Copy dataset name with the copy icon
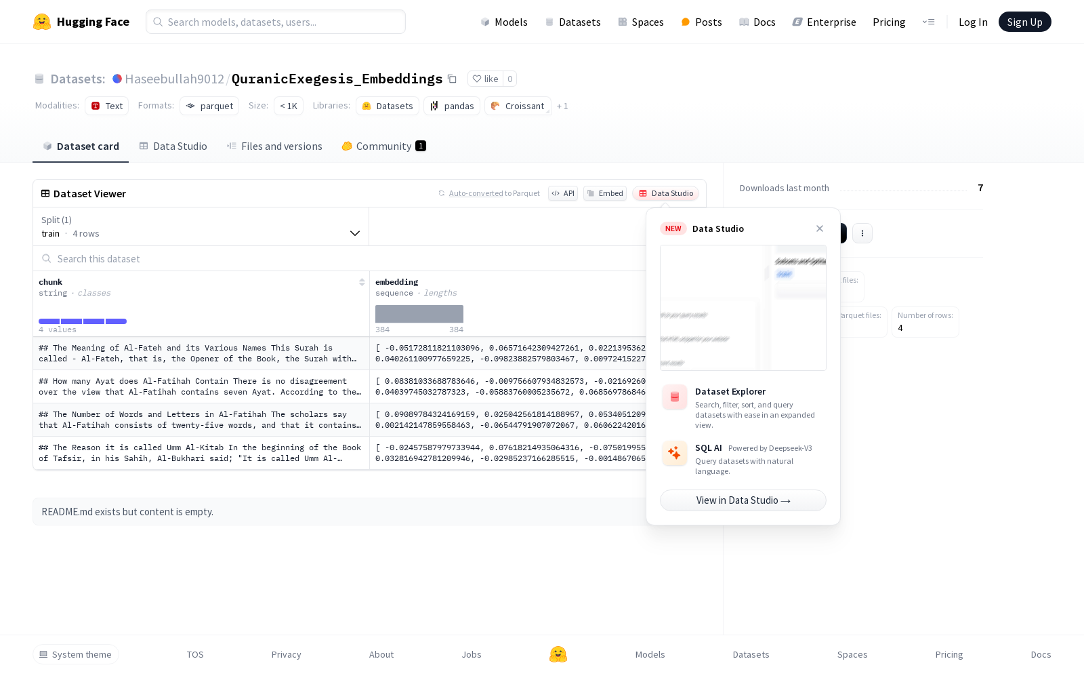Viewport: 1084px width, 678px height. click(x=452, y=79)
